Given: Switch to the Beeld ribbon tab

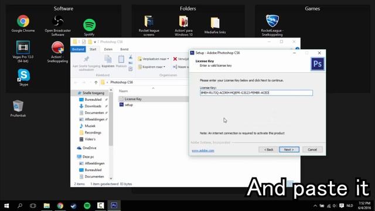Looking at the screenshot, I should 124,49.
